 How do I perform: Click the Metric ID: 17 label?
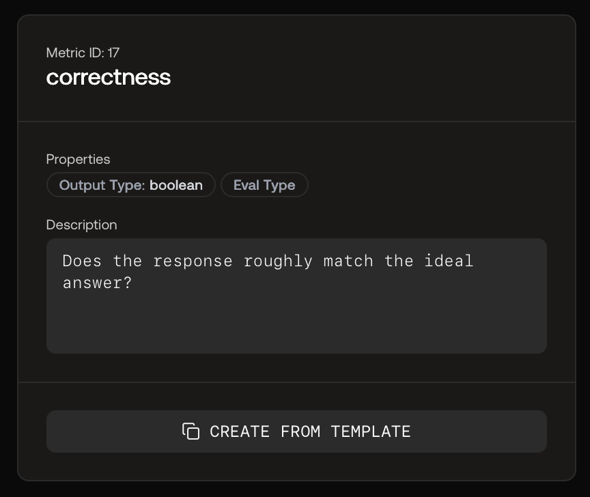tap(83, 53)
